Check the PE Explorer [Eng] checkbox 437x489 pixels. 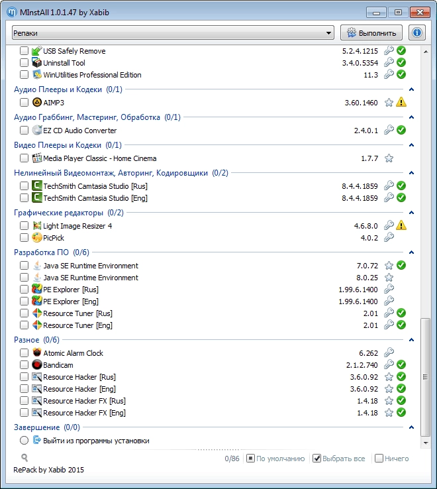click(24, 301)
